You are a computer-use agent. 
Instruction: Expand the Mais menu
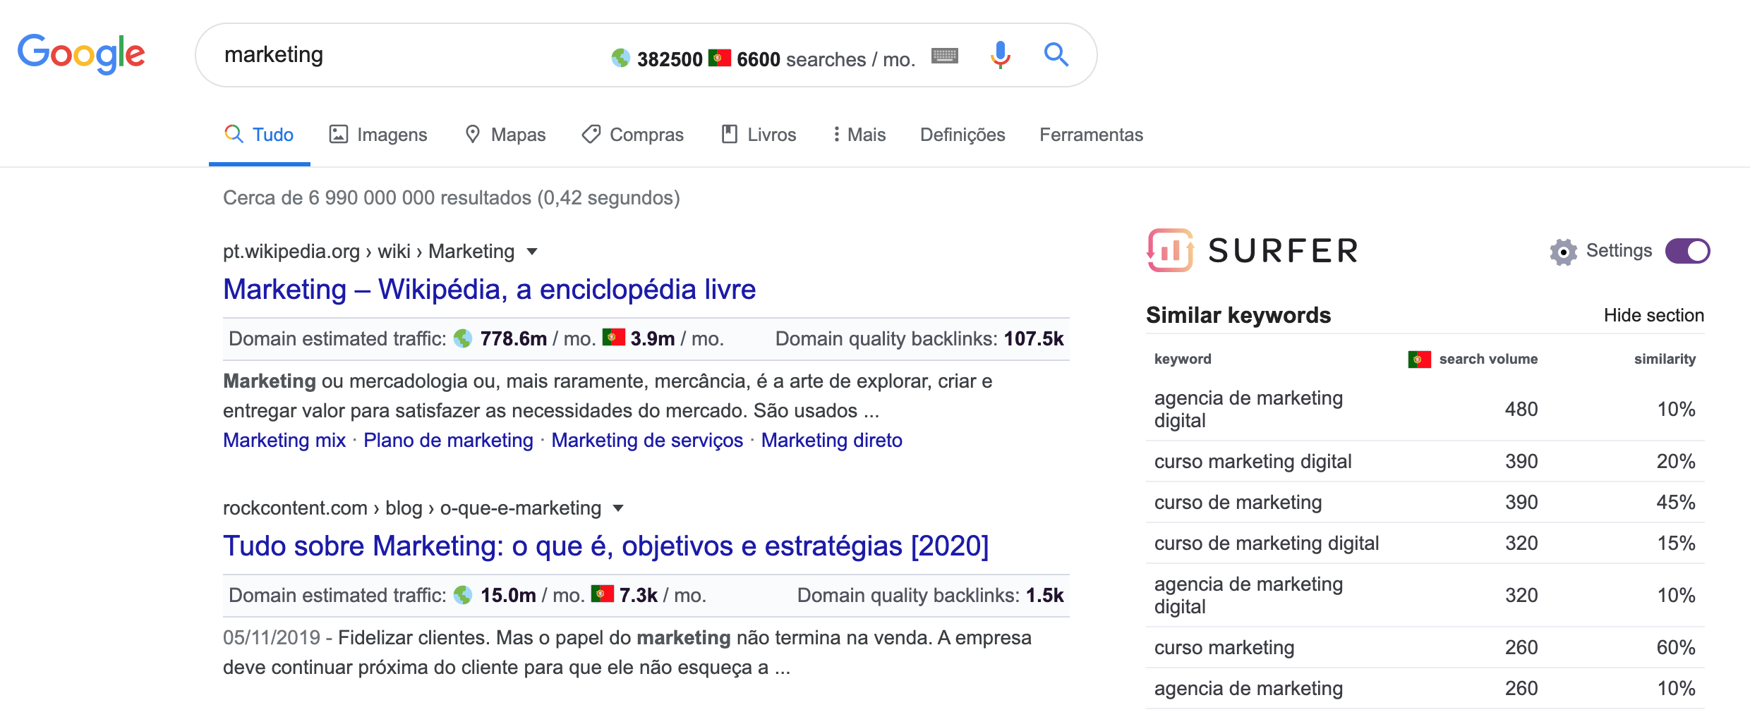(x=859, y=135)
